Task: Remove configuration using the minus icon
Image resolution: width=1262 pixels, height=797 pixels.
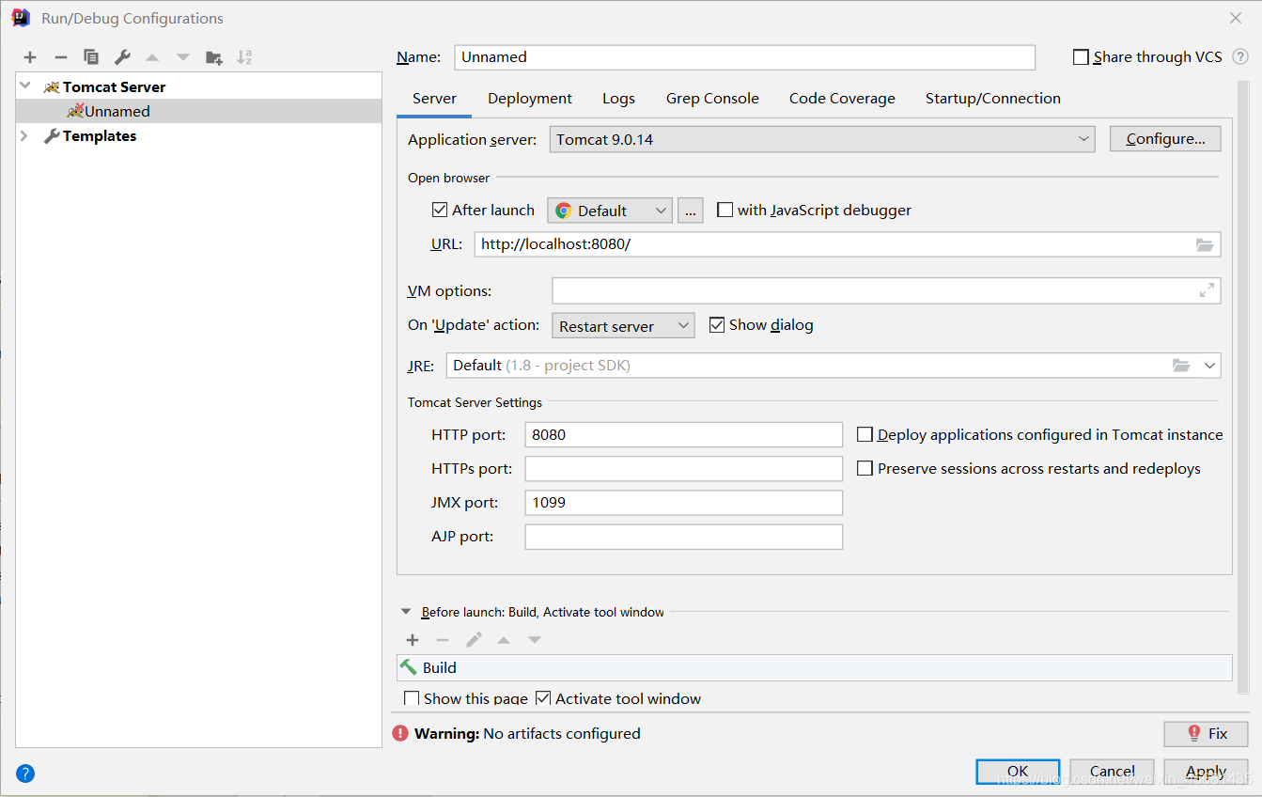Action: coord(60,57)
